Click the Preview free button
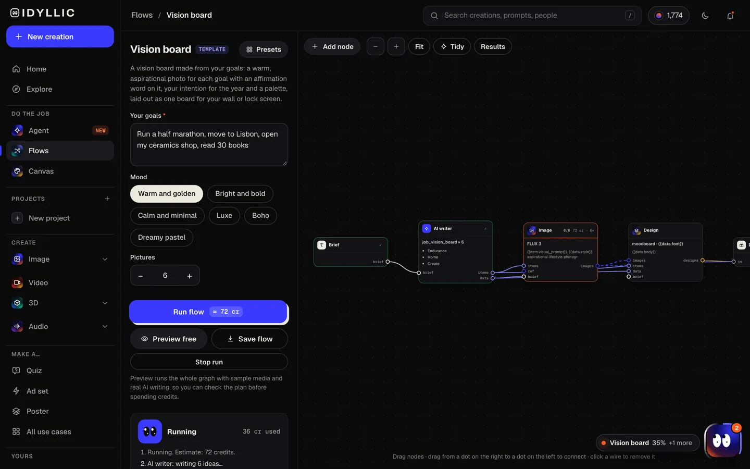The height and width of the screenshot is (469, 750). (169, 339)
